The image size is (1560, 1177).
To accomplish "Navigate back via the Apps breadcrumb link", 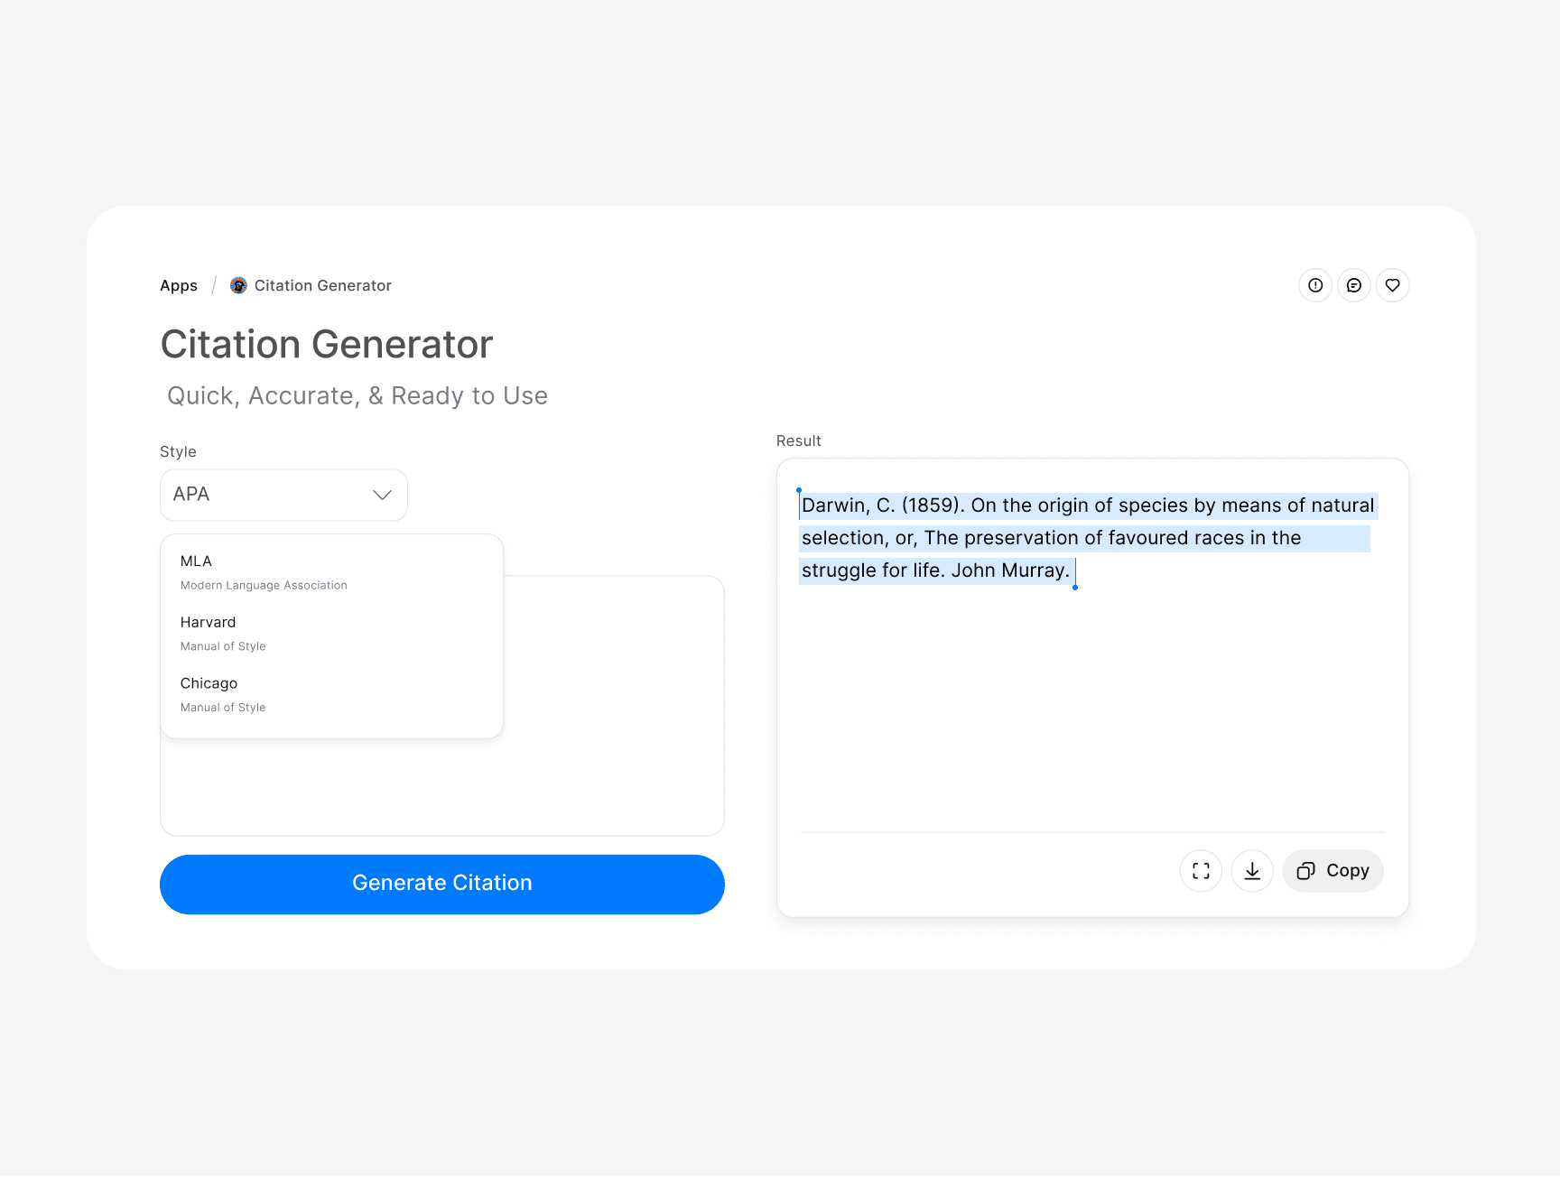I will [x=178, y=285].
